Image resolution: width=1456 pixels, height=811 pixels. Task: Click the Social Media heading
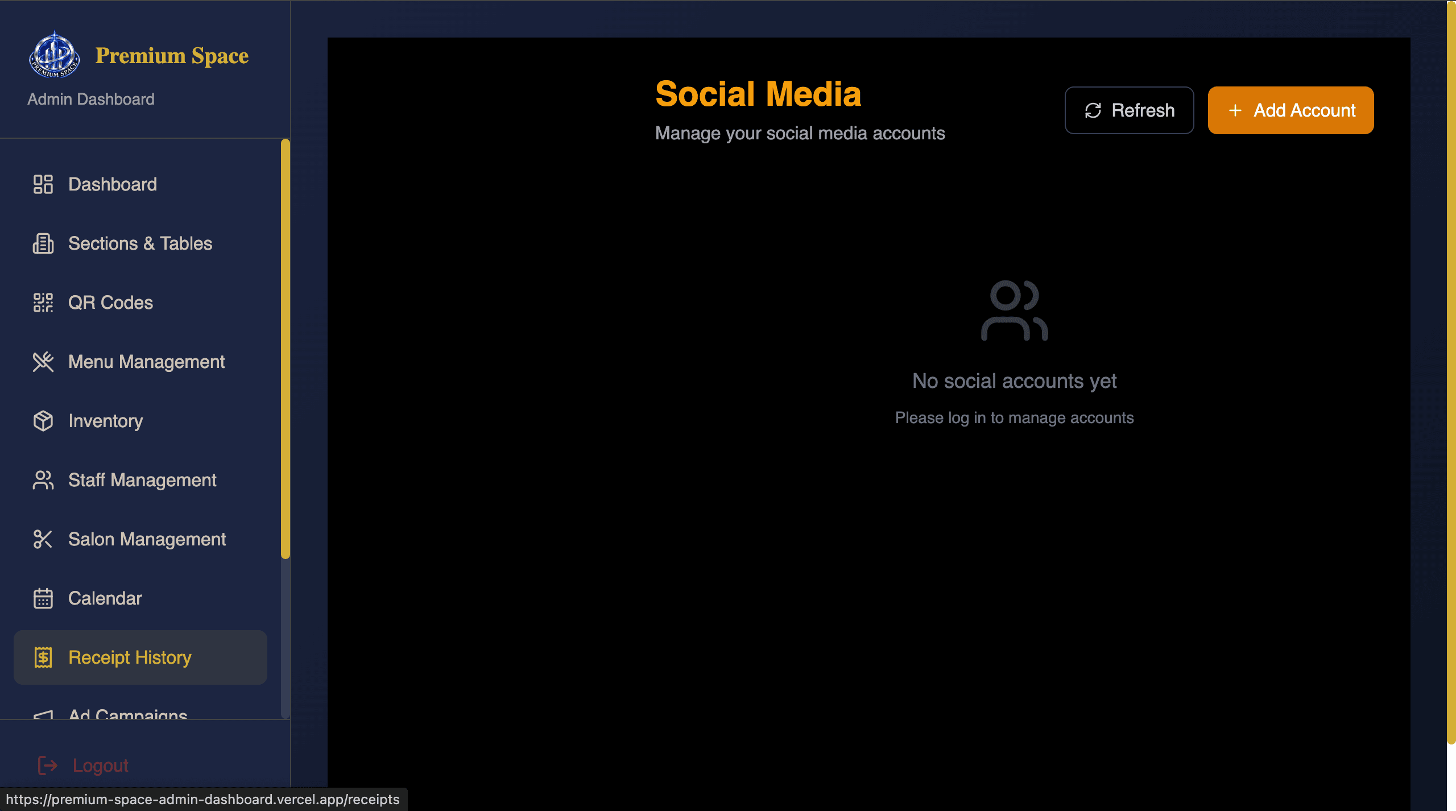click(x=758, y=94)
